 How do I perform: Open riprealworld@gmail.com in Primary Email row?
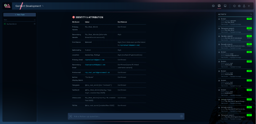[95, 60]
